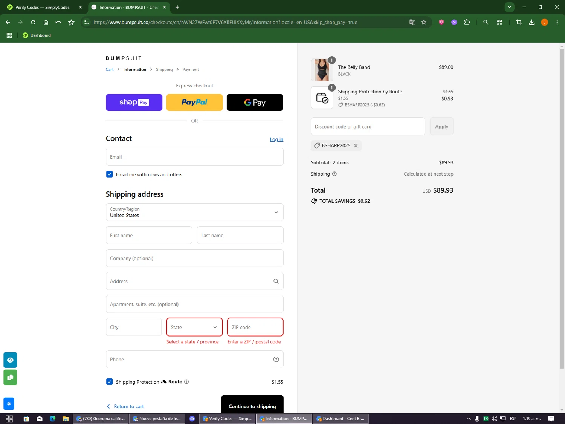
Task: Click the Log in link
Action: coord(276,139)
